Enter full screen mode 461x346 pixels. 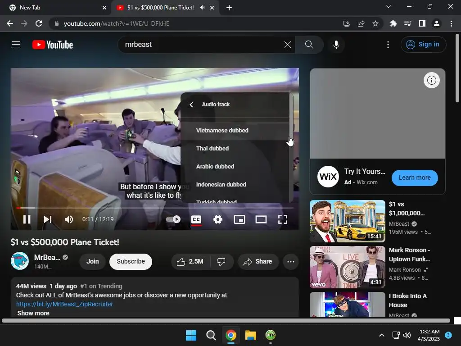click(x=283, y=219)
